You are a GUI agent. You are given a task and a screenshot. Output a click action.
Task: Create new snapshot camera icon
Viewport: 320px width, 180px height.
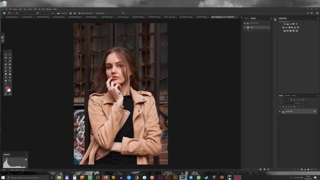[x=264, y=169]
